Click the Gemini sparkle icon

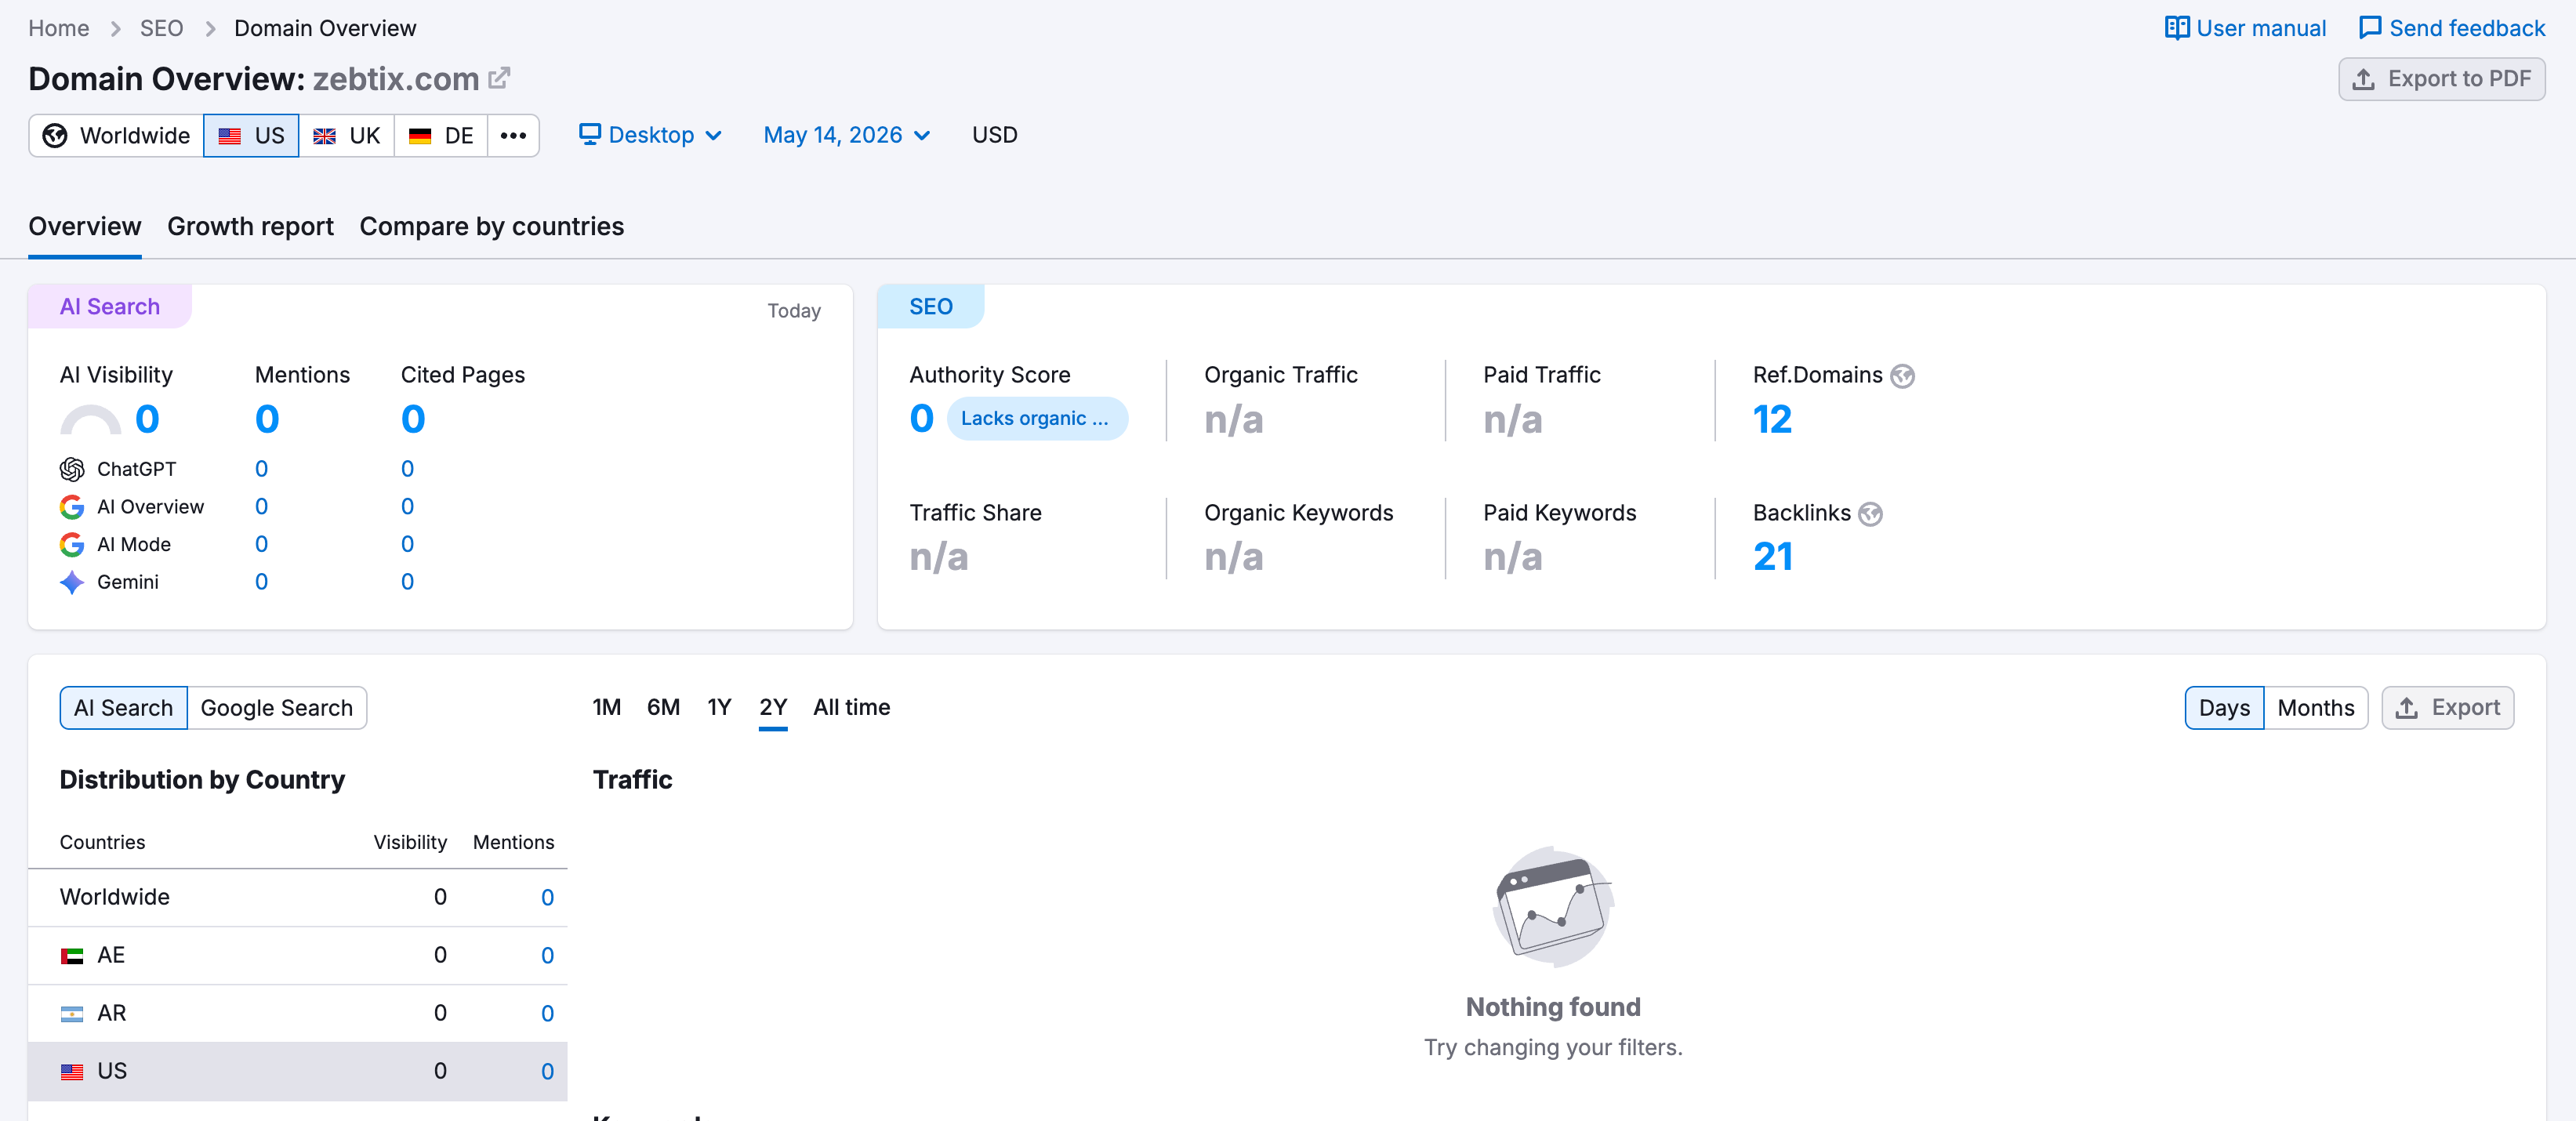[x=72, y=582]
